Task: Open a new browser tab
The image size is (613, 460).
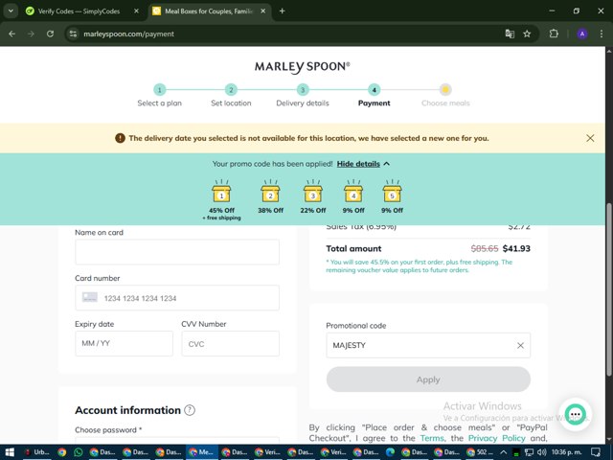Action: pos(282,11)
